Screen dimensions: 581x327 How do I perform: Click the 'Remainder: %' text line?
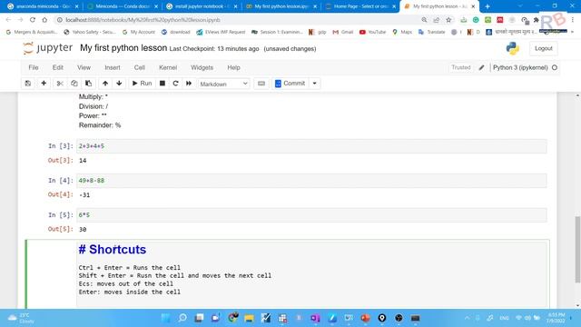coord(100,125)
